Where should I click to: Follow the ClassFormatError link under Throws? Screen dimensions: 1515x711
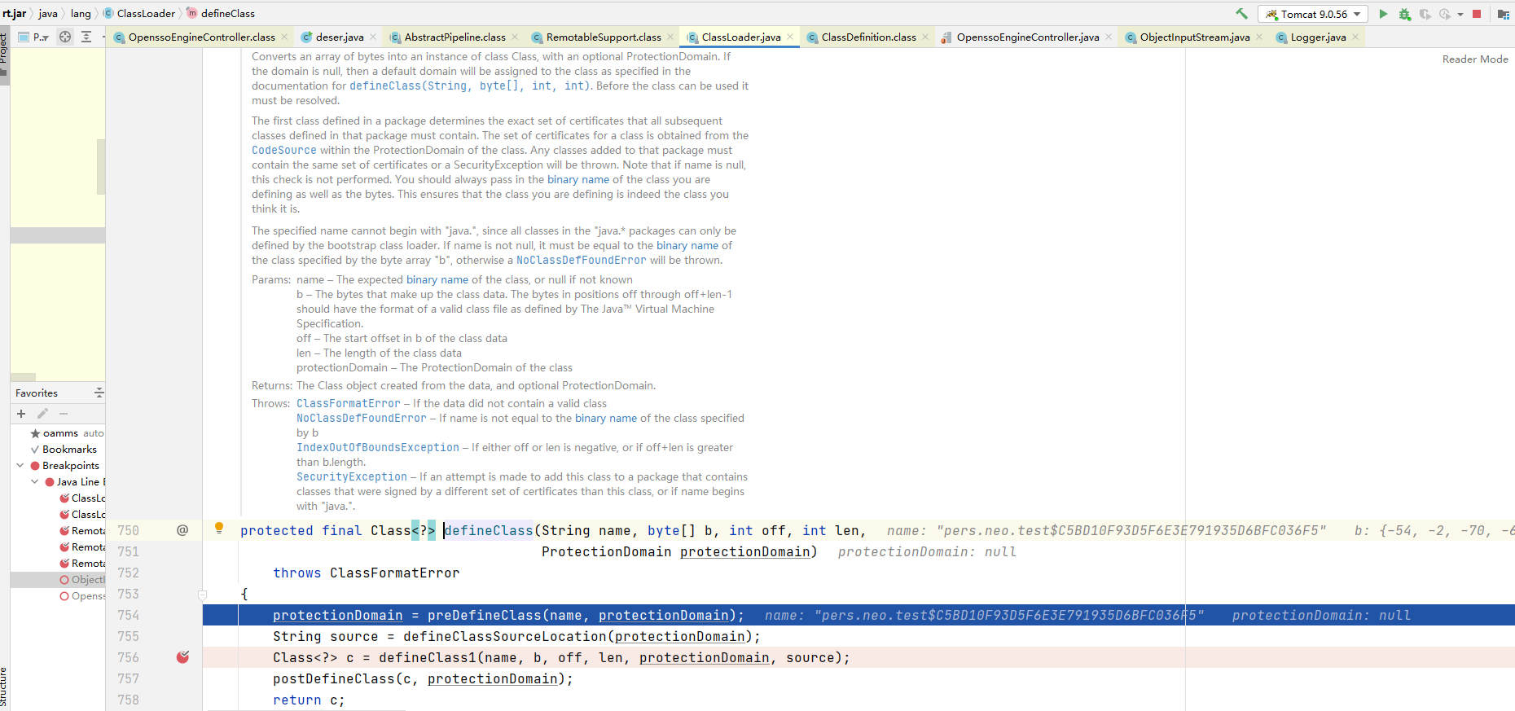[x=349, y=403]
